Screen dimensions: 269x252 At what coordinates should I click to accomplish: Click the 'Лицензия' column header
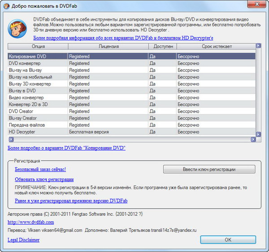(108, 46)
